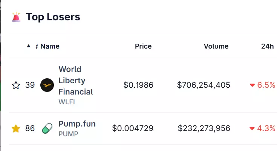Click the red down arrow next to 4.3%

252,128
